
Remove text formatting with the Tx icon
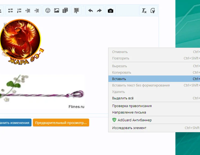tap(144, 10)
